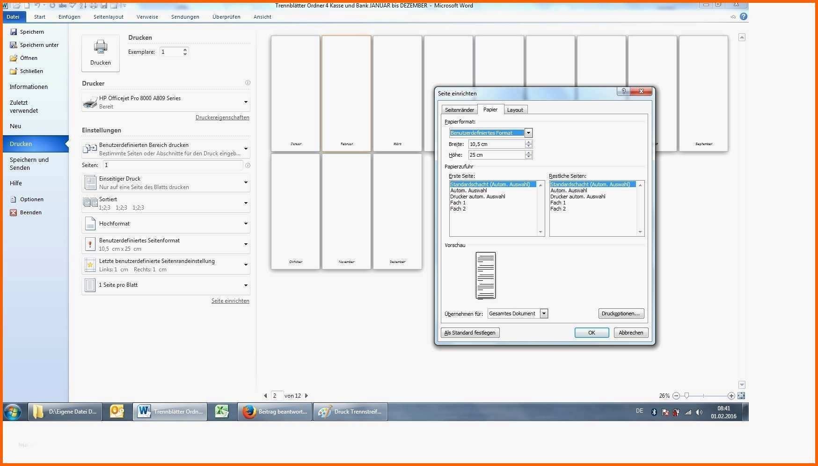Click the Word help question mark icon
The height and width of the screenshot is (466, 818).
(x=744, y=16)
